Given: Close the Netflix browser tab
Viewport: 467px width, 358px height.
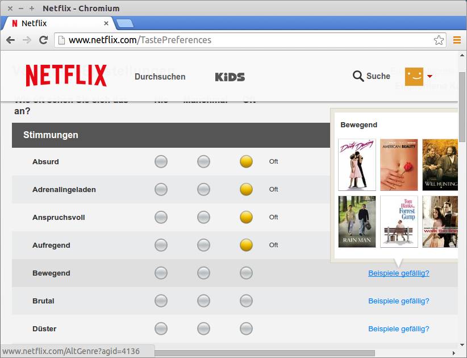Looking at the screenshot, I should tap(106, 23).
